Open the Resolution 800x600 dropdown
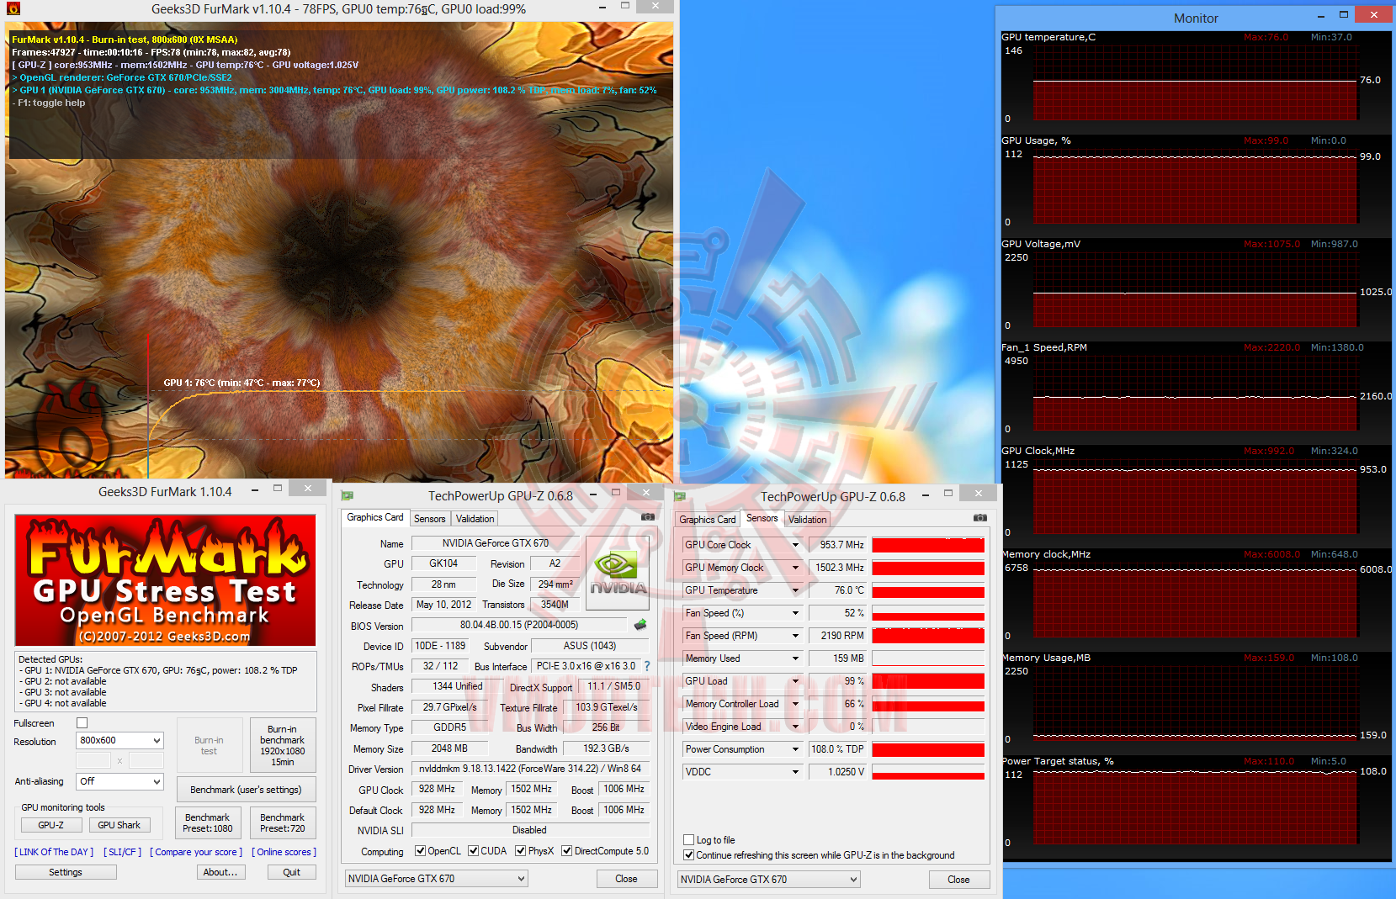The image size is (1396, 899). click(120, 741)
